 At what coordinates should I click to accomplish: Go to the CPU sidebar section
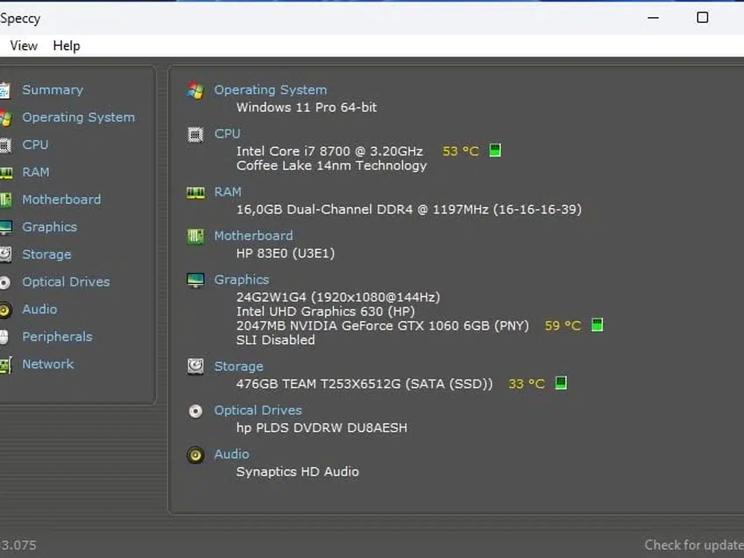pyautogui.click(x=35, y=144)
